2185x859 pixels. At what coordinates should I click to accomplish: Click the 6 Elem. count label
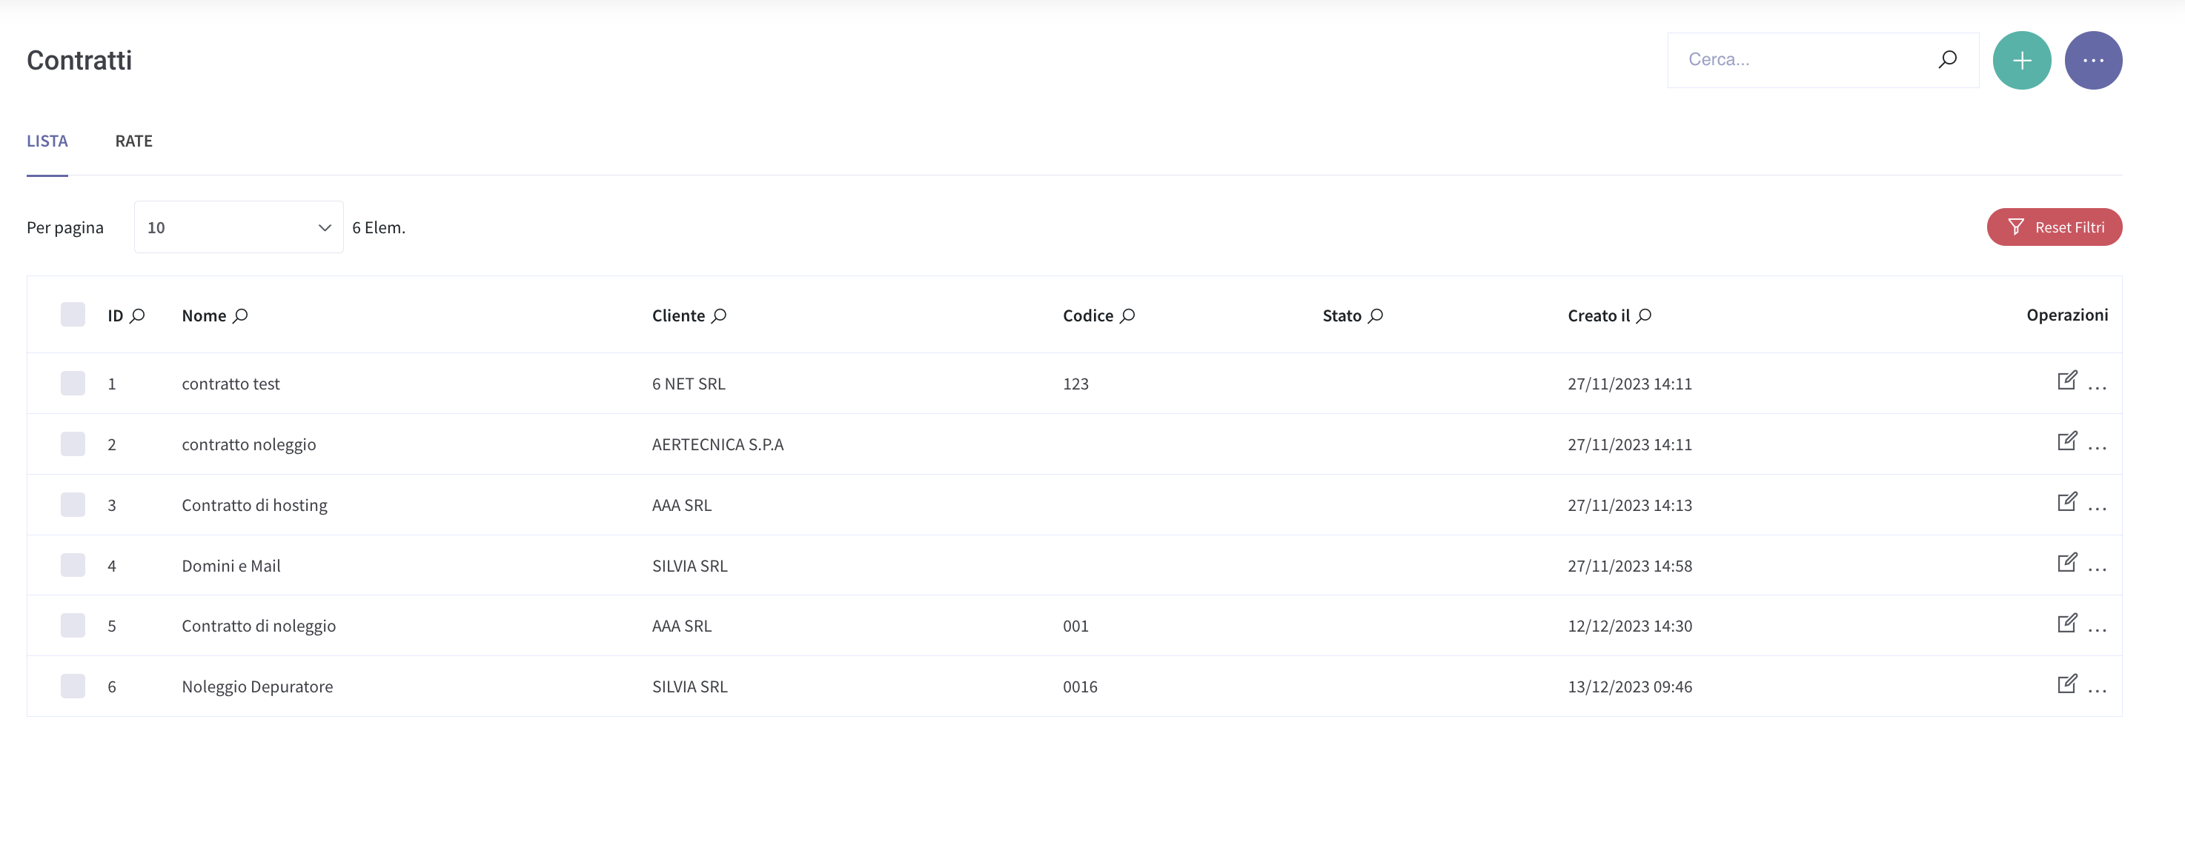(378, 227)
